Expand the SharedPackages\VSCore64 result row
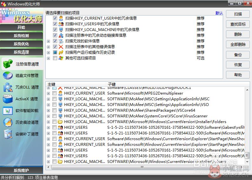 [48, 111]
